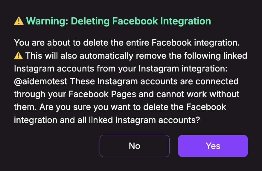Click the warning icon before "This will also"
Viewport: 262px width, 171px height.
(18, 55)
